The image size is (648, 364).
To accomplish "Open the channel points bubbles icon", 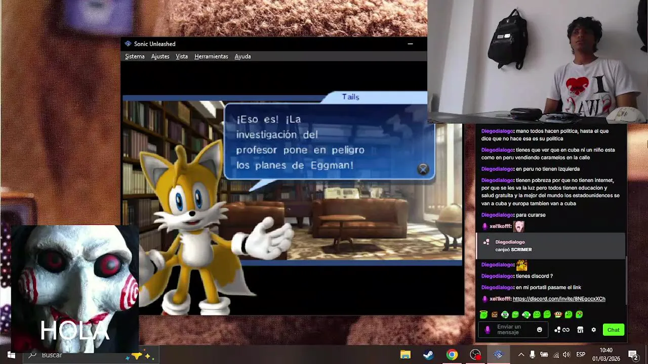I will coord(557,330).
